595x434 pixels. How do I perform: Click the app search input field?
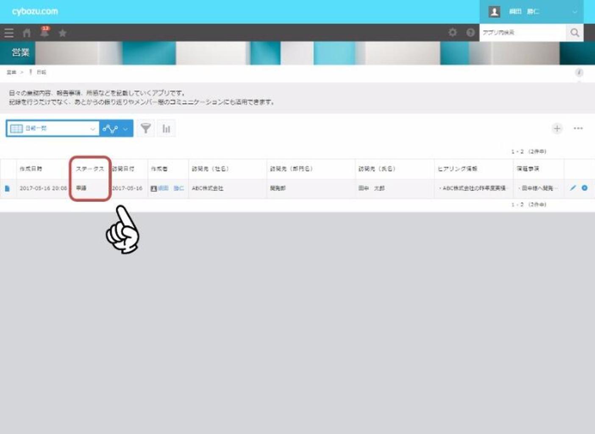523,33
